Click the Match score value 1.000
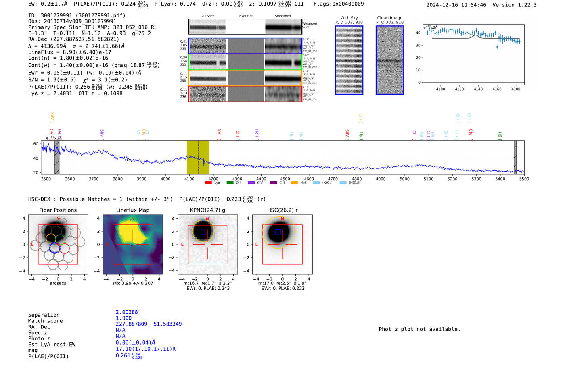The image size is (565, 384). (123, 318)
